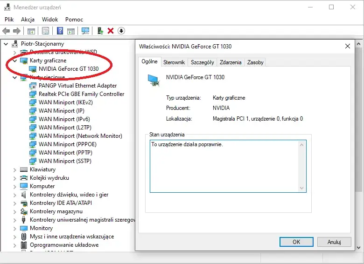Open the Properties sheet toolbar icon
The image size is (364, 264).
coord(46,31)
